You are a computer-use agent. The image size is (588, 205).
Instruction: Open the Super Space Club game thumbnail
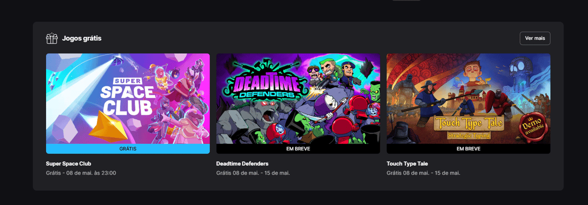[128, 99]
